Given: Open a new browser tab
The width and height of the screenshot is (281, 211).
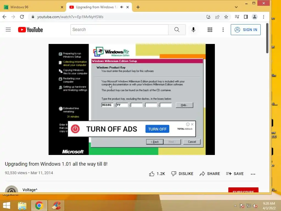Looking at the screenshot, I should click(138, 7).
